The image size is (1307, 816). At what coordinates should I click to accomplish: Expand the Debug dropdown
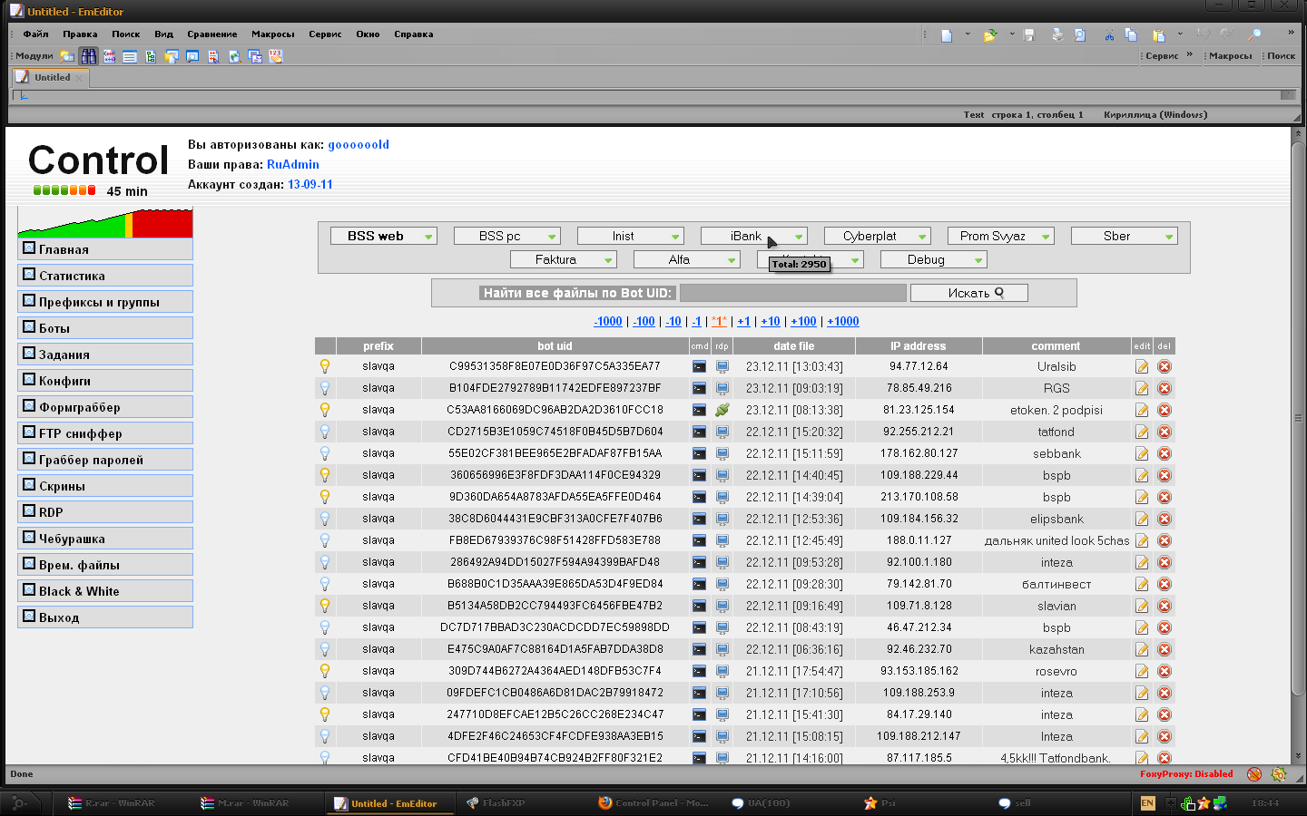[x=934, y=259]
